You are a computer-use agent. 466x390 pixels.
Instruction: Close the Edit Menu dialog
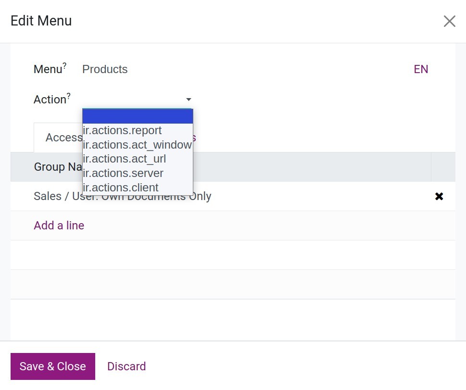pyautogui.click(x=449, y=21)
